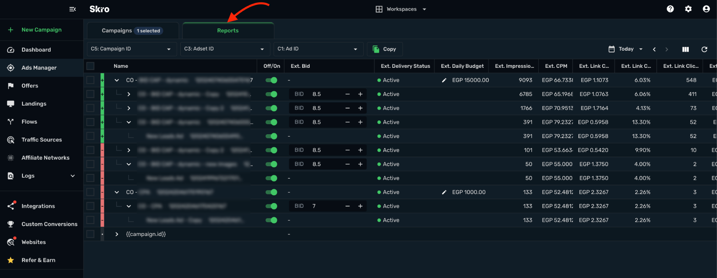This screenshot has width=717, height=278.
Task: Edit the EGP 1000.00 daily budget pencil
Action: tap(444, 192)
